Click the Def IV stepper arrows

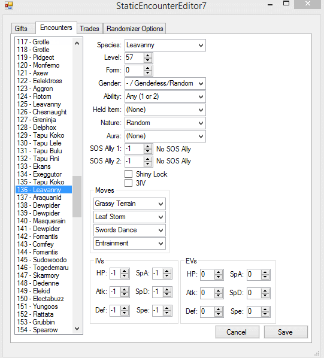[x=125, y=311]
